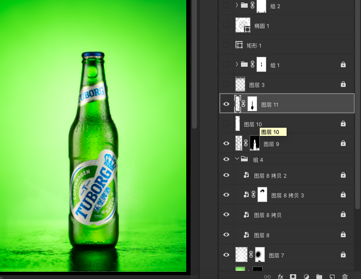The height and width of the screenshot is (279, 361).
Task: Click the mask link icon on 图层 11
Action: (x=243, y=104)
